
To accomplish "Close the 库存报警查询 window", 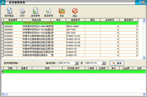I will click(144, 2).
